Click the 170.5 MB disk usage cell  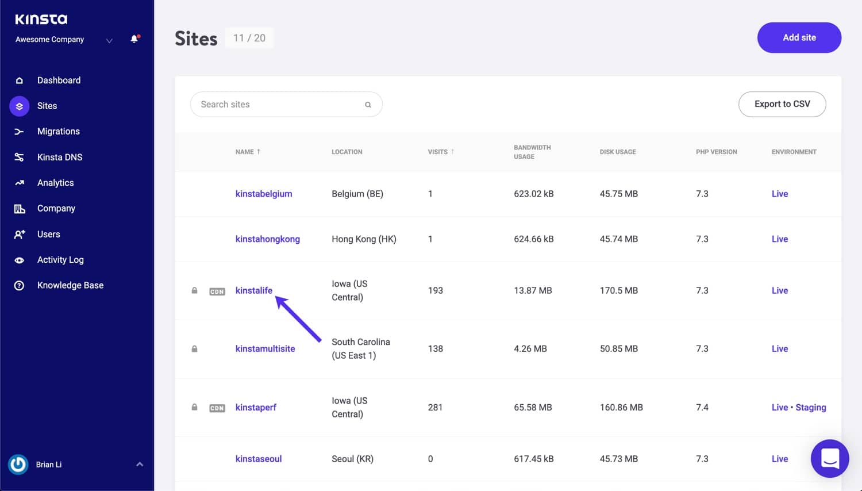click(619, 290)
